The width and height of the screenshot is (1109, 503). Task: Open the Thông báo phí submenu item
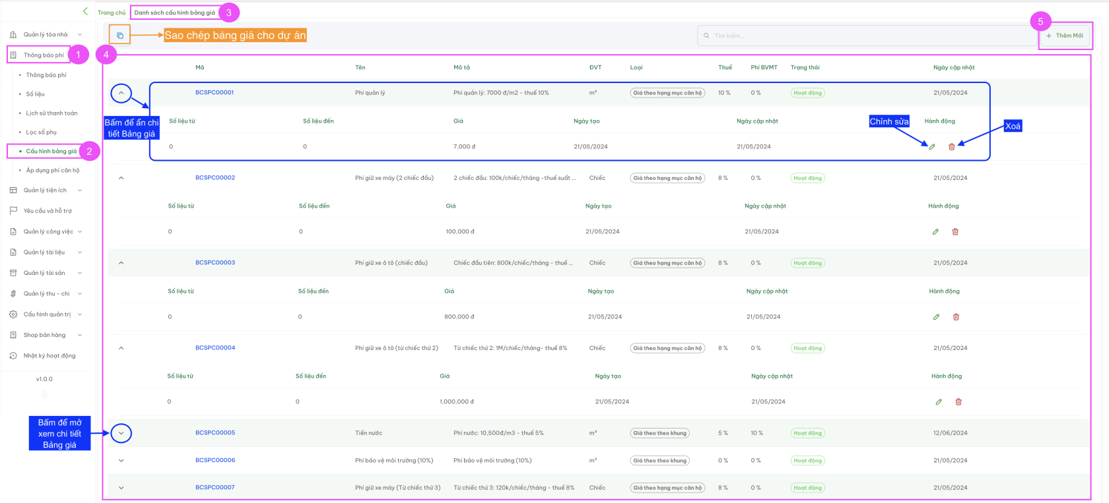pyautogui.click(x=46, y=75)
